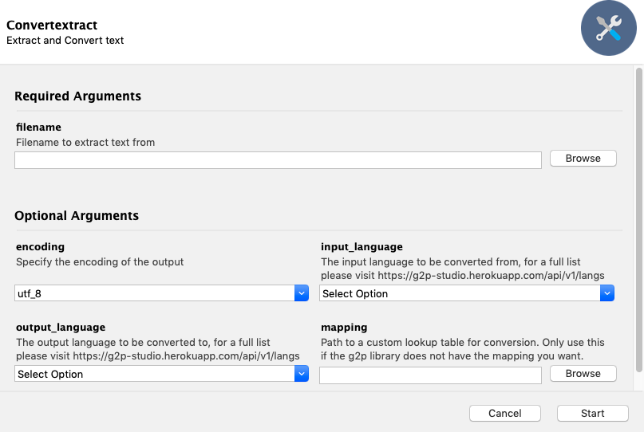The height and width of the screenshot is (432, 644).
Task: Click the Convertextract title text
Action: coord(52,26)
